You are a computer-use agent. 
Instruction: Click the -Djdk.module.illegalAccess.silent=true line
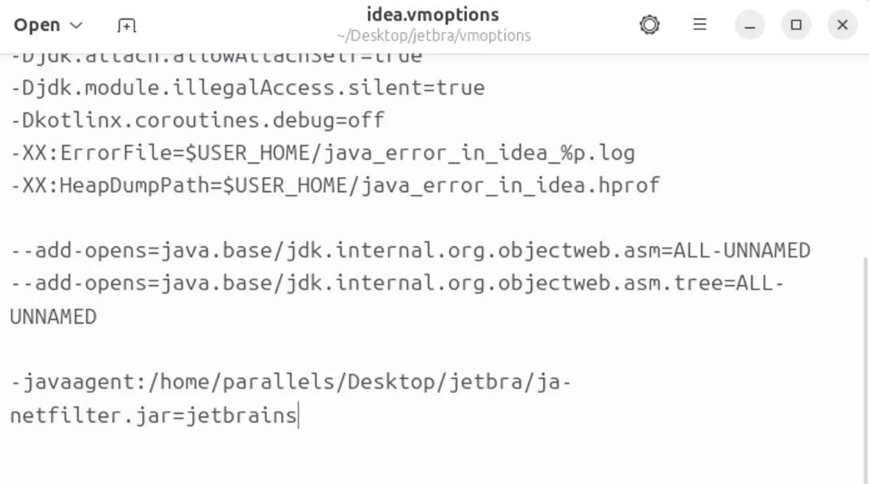(x=248, y=88)
